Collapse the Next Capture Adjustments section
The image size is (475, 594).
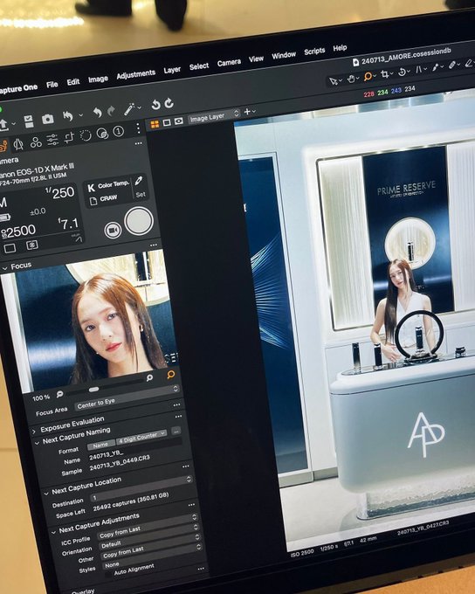pos(54,531)
